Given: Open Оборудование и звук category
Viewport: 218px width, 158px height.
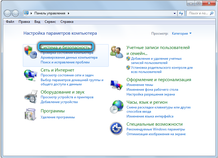Looking at the screenshot, I should pyautogui.click(x=63, y=92).
